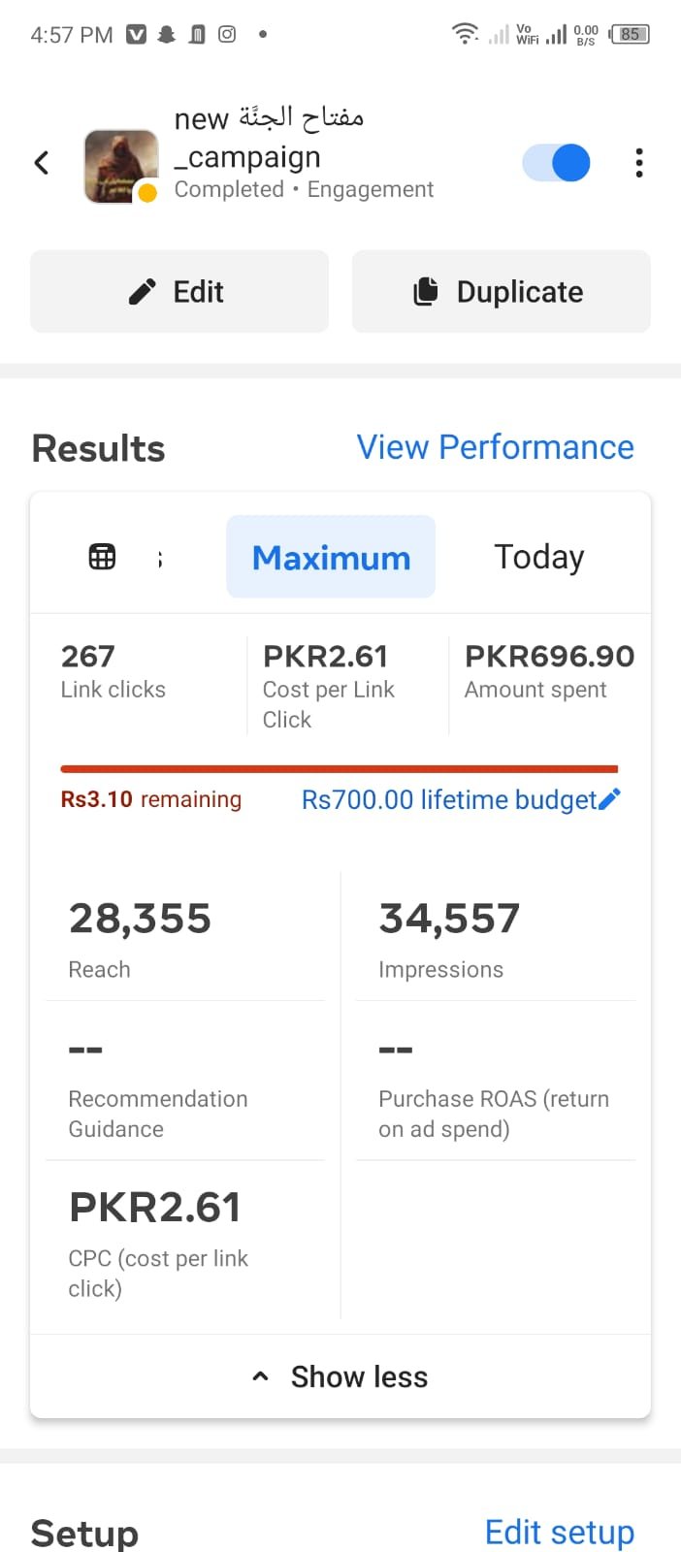Tap the Wi-Fi icon in status bar
This screenshot has width=681, height=1552.
pyautogui.click(x=465, y=35)
